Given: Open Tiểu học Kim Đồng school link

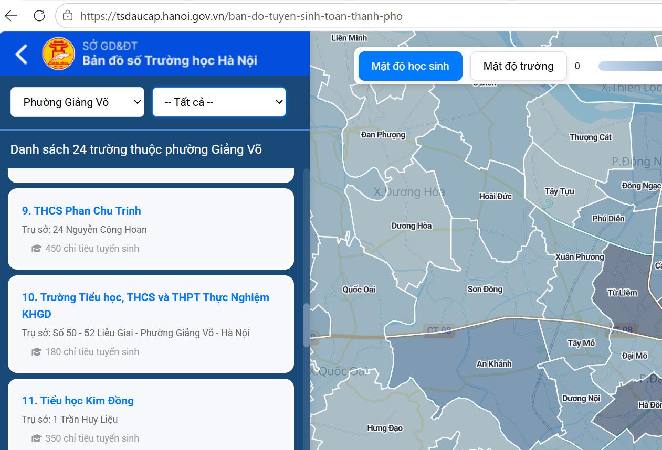Looking at the screenshot, I should 78,401.
